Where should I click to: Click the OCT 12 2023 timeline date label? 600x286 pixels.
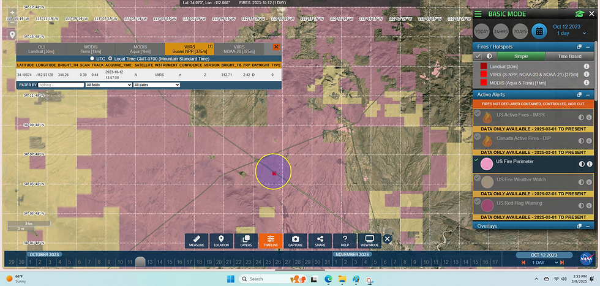point(544,255)
